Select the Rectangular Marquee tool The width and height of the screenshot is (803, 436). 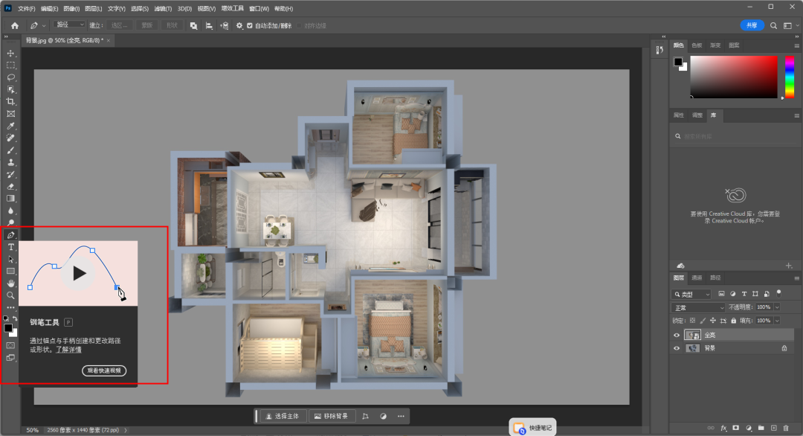point(10,65)
